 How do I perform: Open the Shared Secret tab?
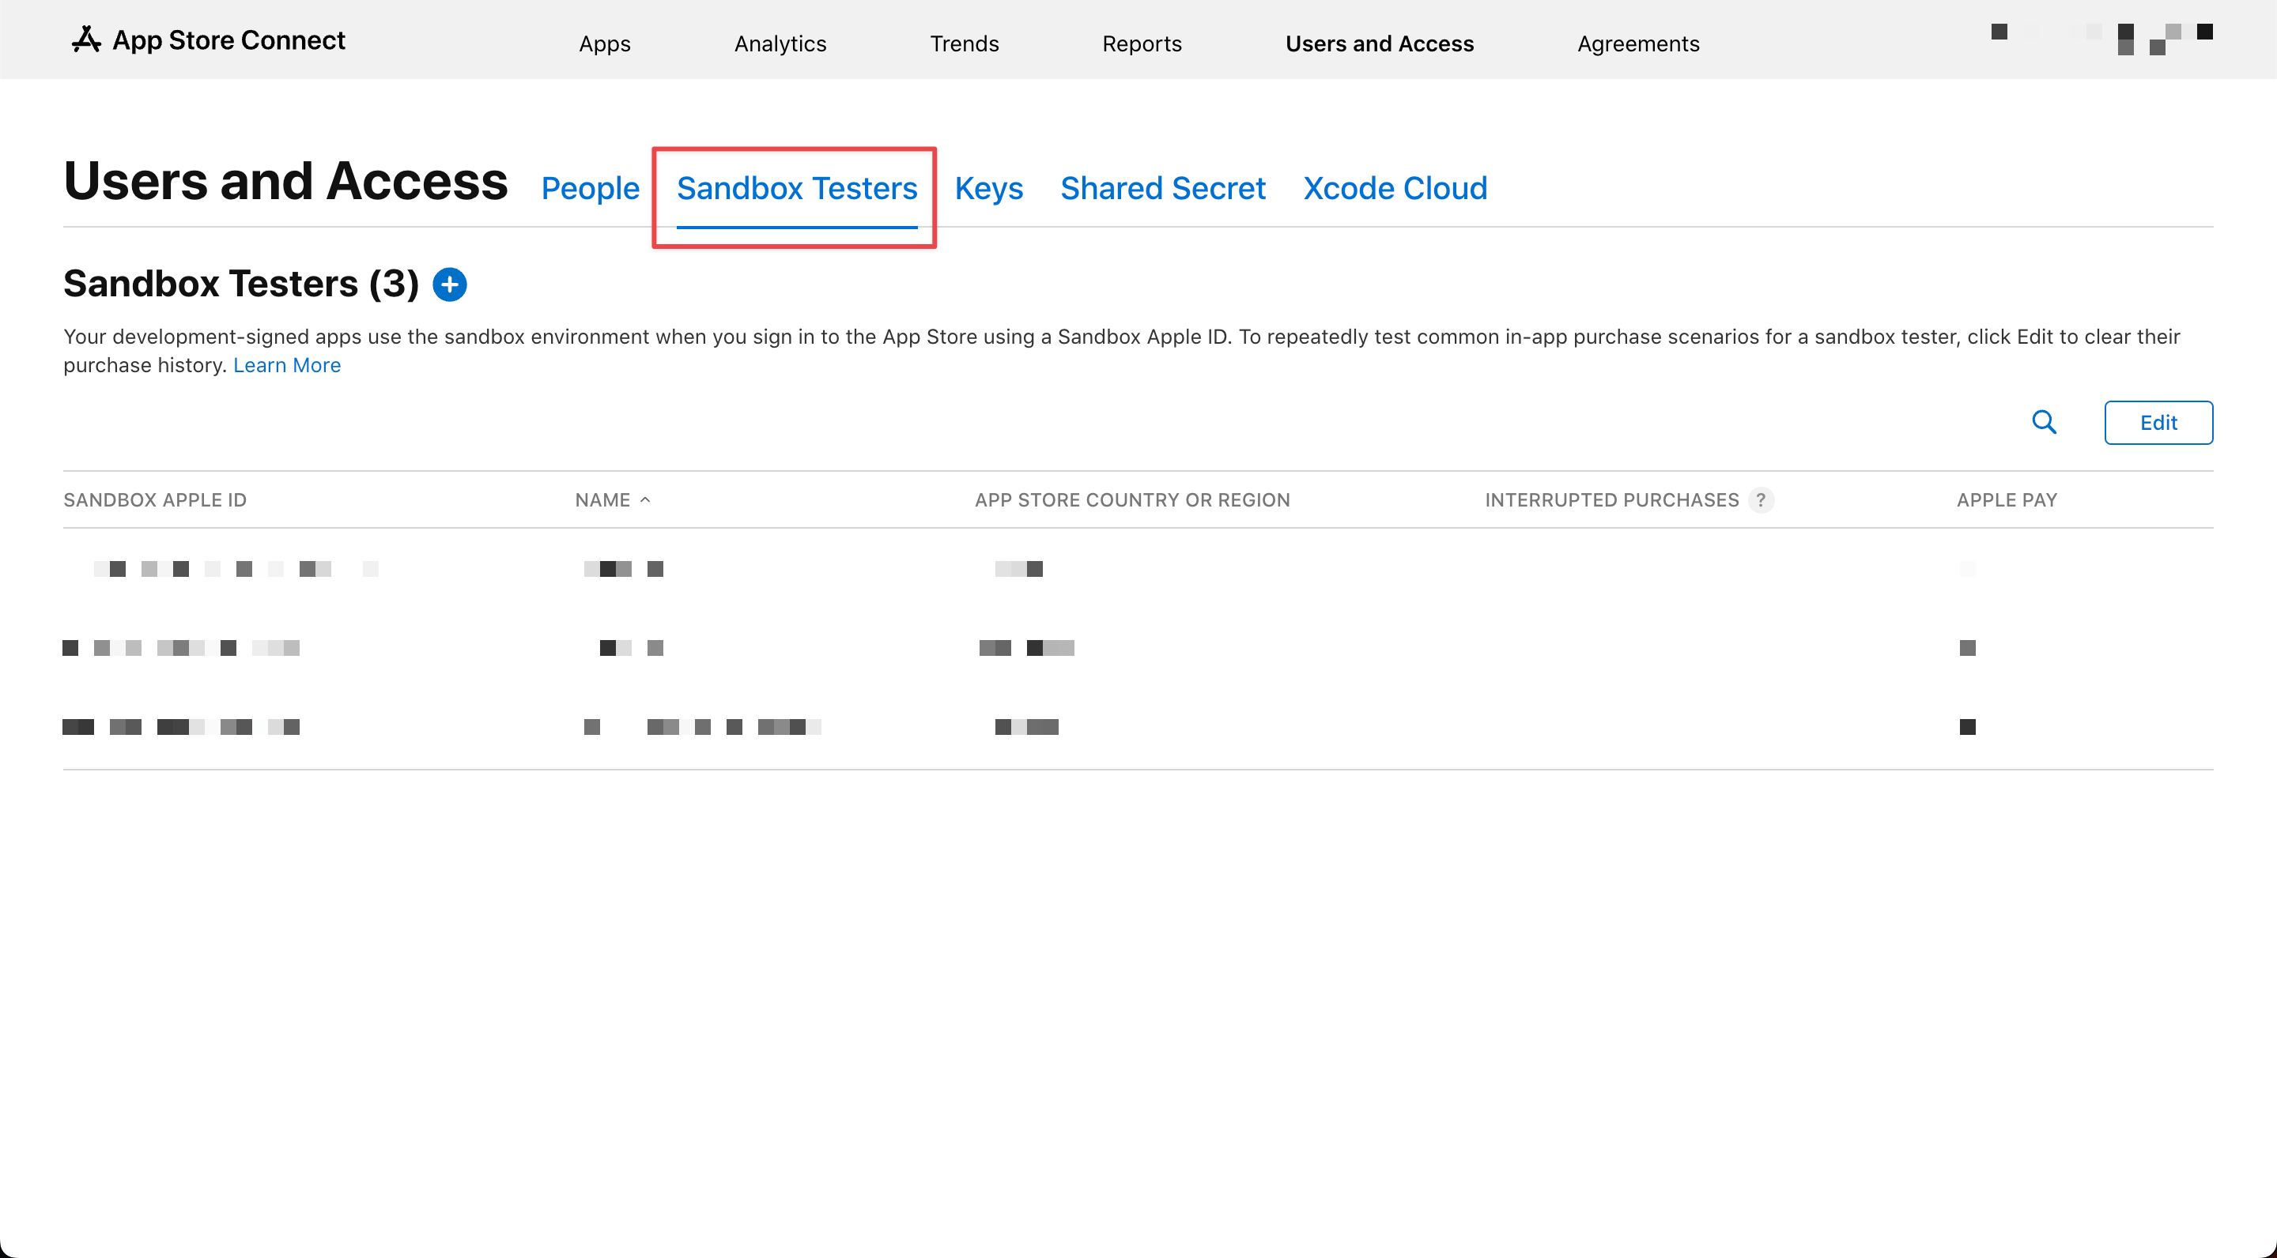(x=1162, y=188)
